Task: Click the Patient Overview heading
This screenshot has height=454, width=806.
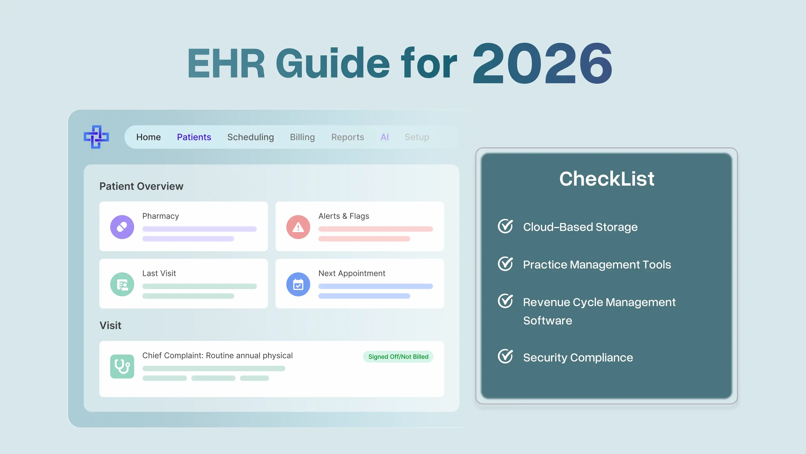Action: pyautogui.click(x=141, y=186)
